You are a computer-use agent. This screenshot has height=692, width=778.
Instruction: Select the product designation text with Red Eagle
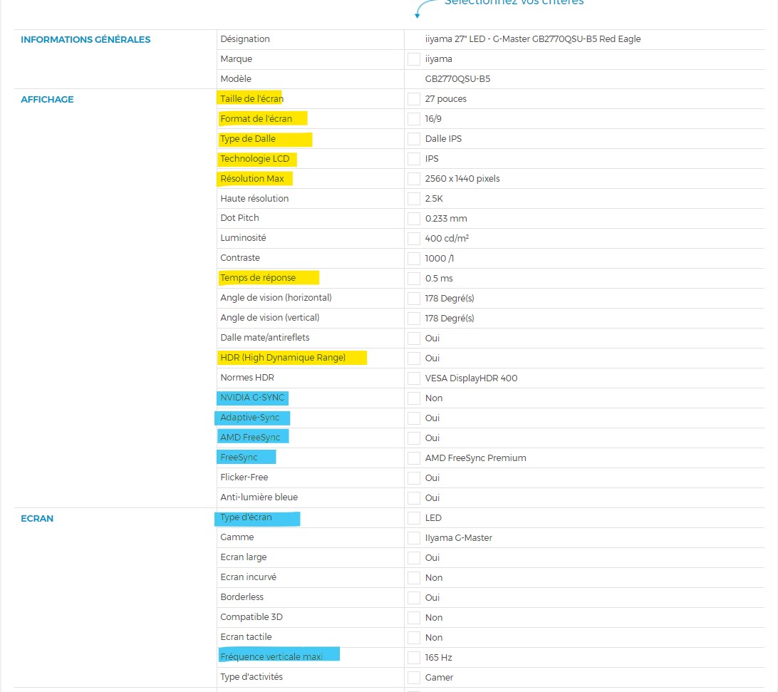click(533, 38)
